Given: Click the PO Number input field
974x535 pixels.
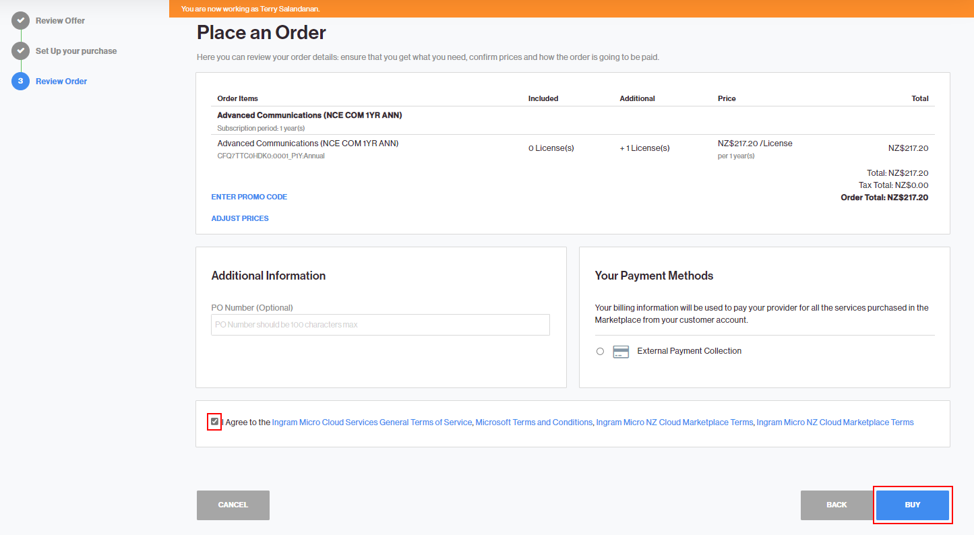Looking at the screenshot, I should tap(379, 324).
